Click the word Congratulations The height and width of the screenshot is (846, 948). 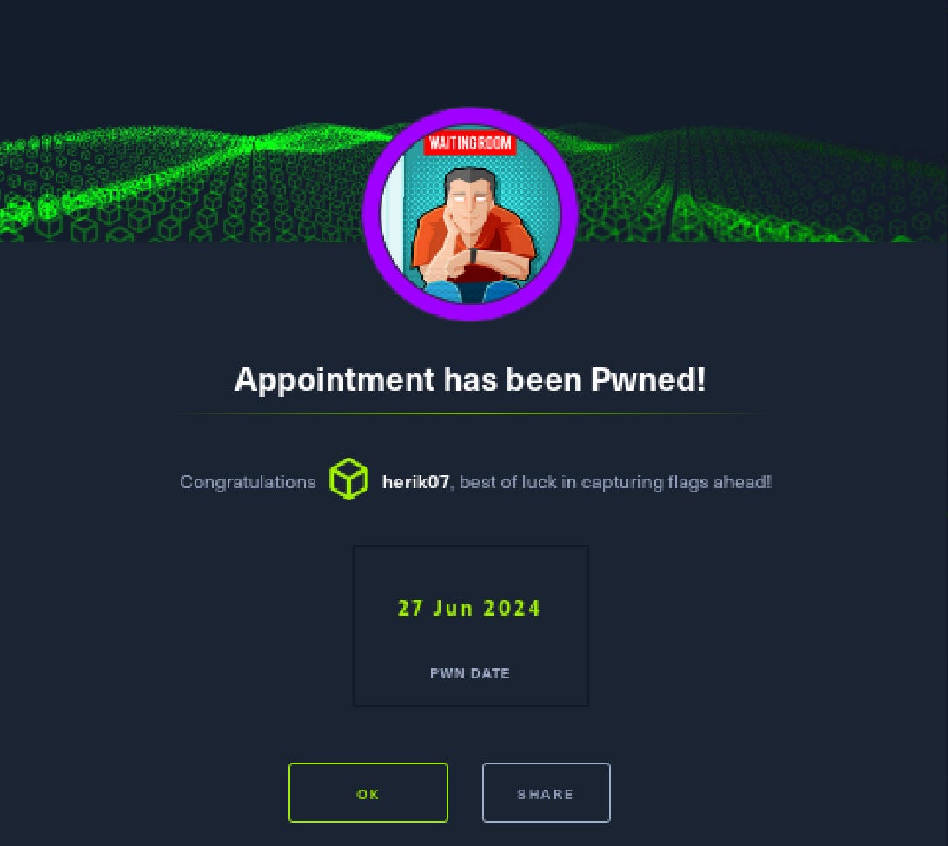pyautogui.click(x=248, y=482)
